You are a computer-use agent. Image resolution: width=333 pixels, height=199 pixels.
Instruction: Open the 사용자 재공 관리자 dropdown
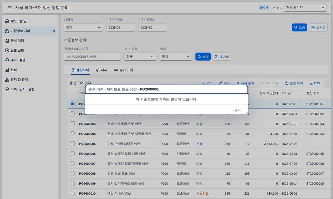pos(305,8)
